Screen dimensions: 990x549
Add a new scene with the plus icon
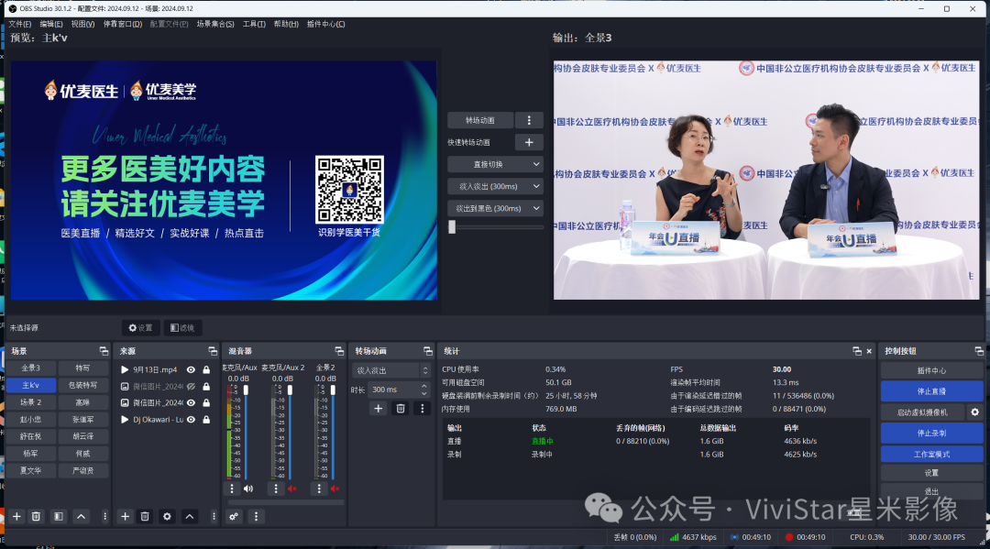pos(17,516)
